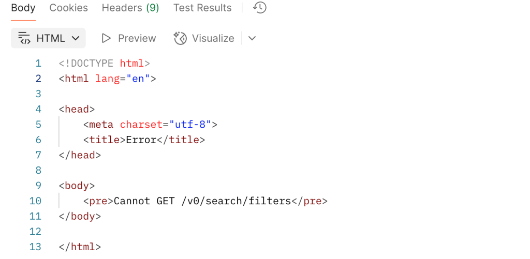Open the response history clock icon
The width and height of the screenshot is (530, 259).
click(260, 8)
